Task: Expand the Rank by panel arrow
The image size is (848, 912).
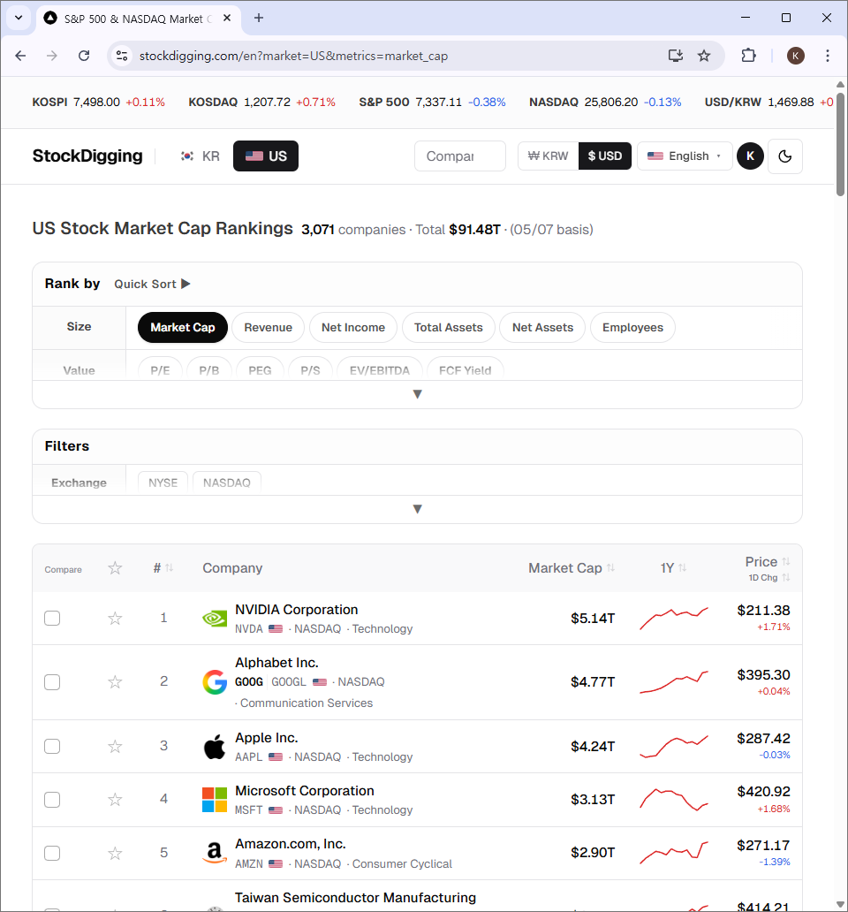Action: (417, 394)
